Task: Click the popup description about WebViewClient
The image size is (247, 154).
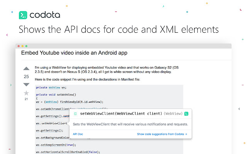Action: 130,124
